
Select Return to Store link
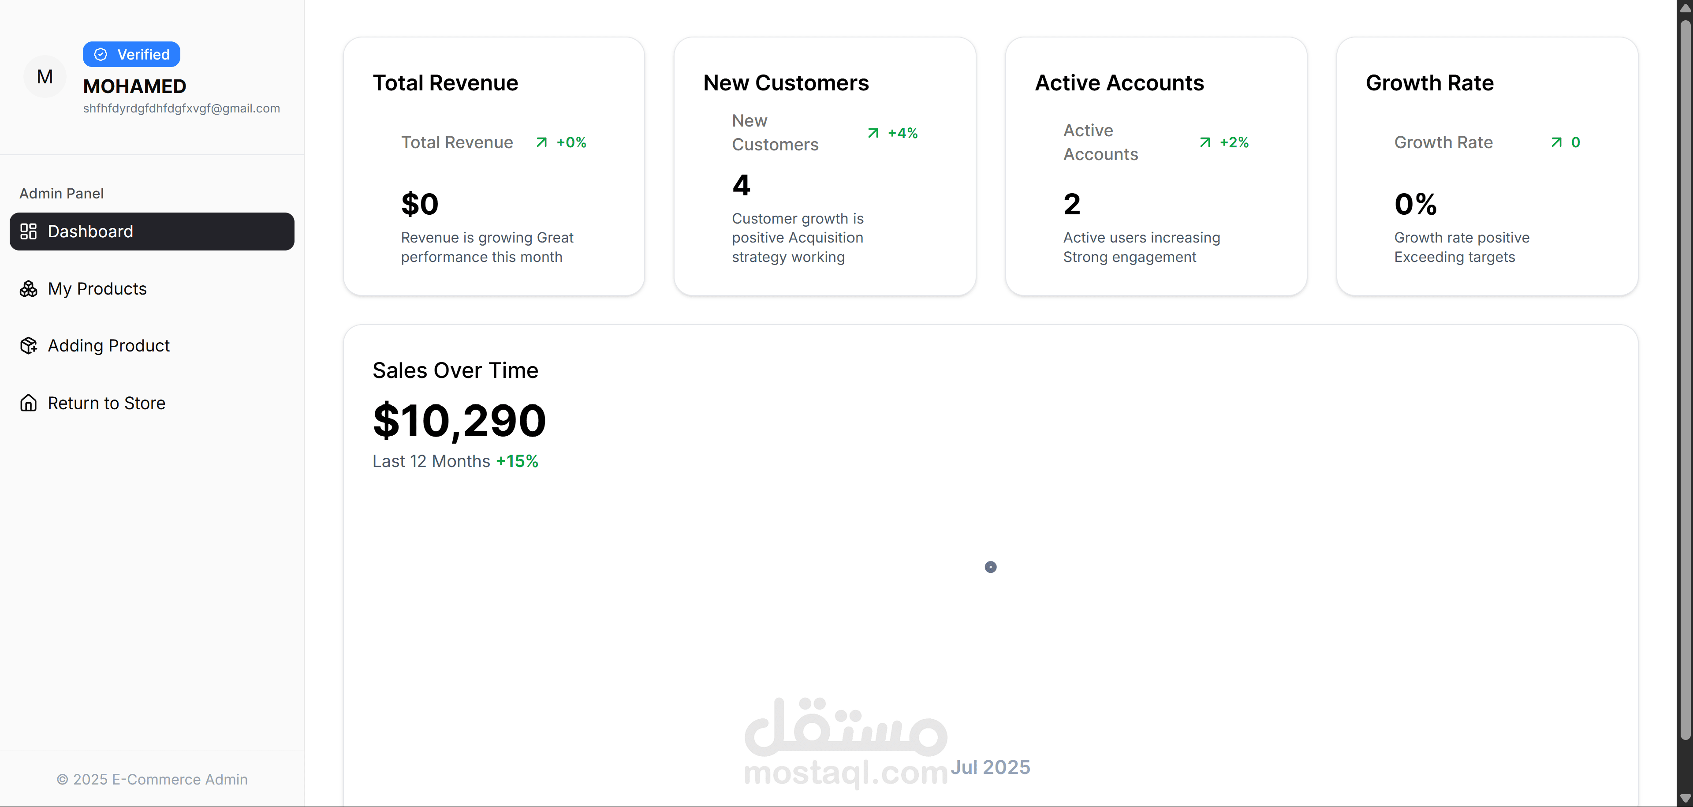[x=106, y=403]
